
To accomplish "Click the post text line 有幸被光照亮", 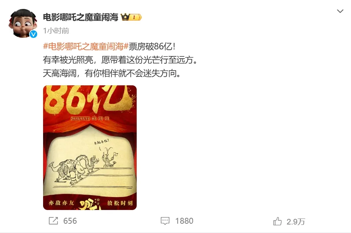I will [x=120, y=60].
